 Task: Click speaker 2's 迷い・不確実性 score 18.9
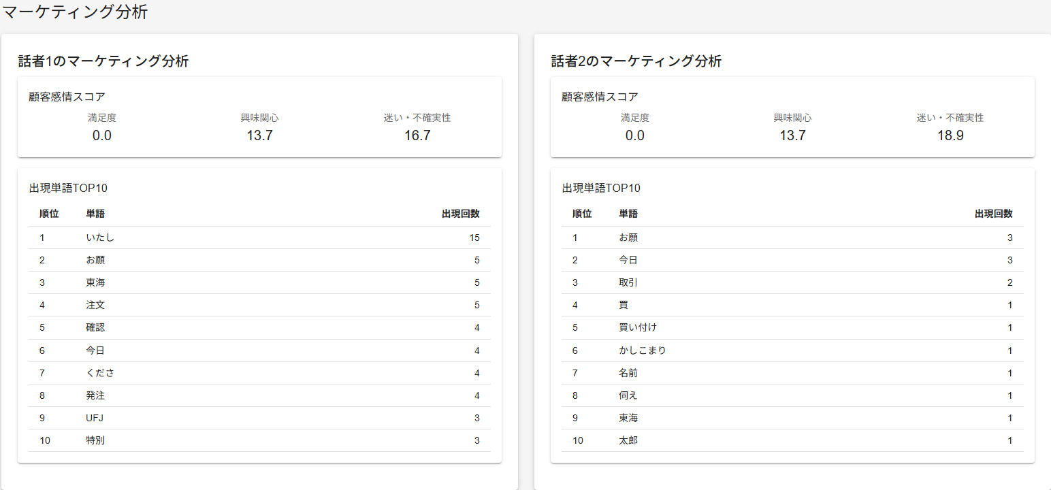click(950, 135)
